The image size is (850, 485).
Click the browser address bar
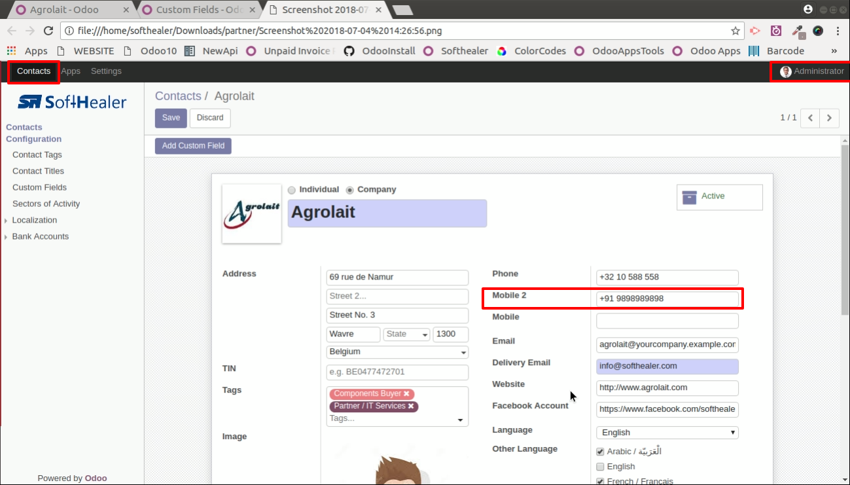pos(402,31)
